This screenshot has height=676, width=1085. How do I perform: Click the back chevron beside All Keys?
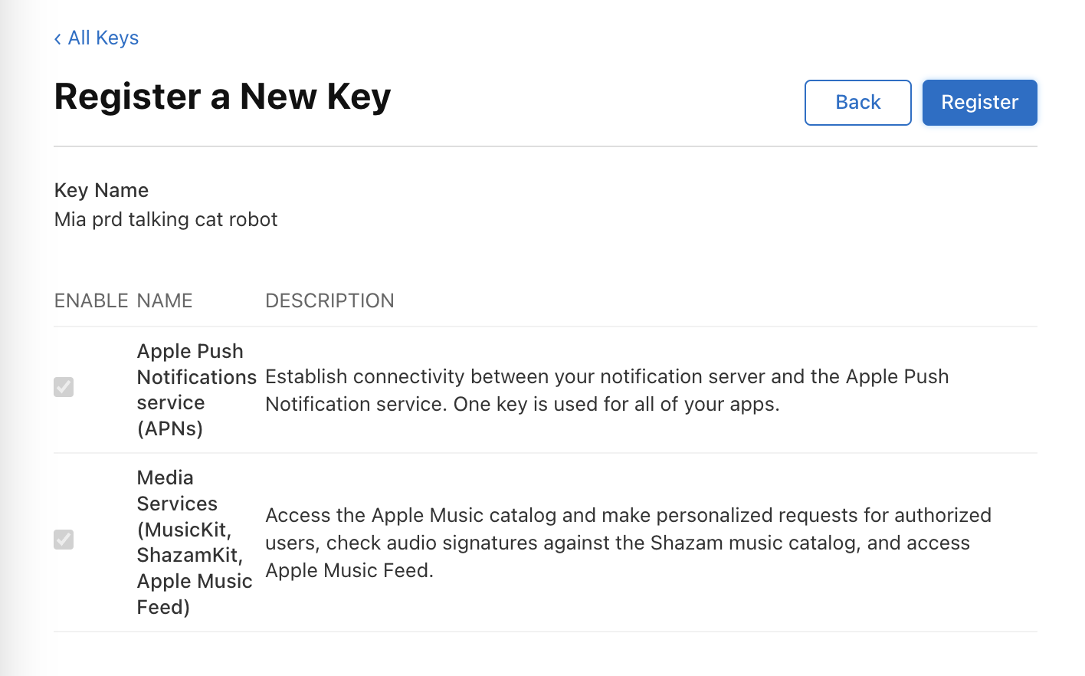57,39
